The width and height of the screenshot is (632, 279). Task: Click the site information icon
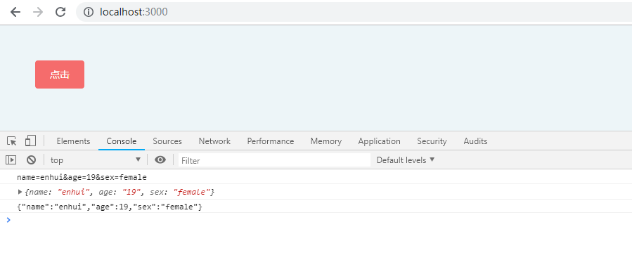pyautogui.click(x=89, y=12)
